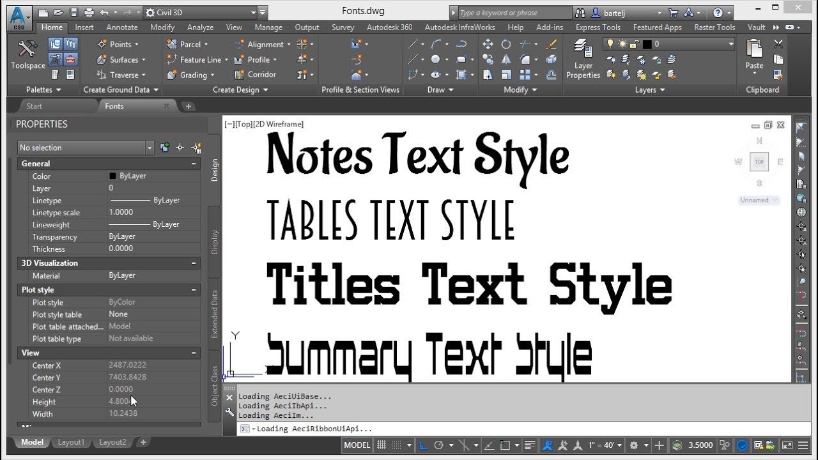Toggle annotation visibility in status bar
The image size is (818, 460).
547,445
